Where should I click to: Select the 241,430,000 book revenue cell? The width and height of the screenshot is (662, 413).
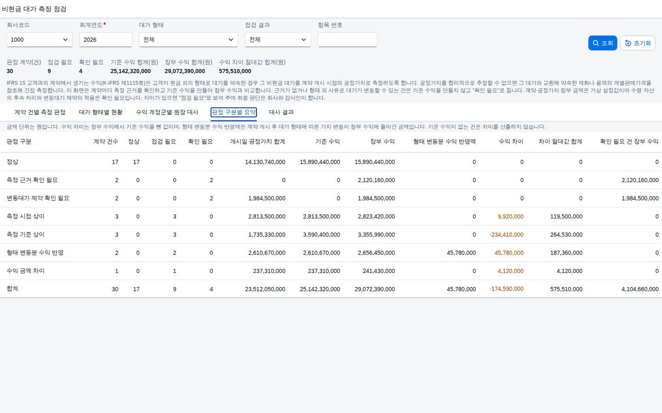click(379, 271)
